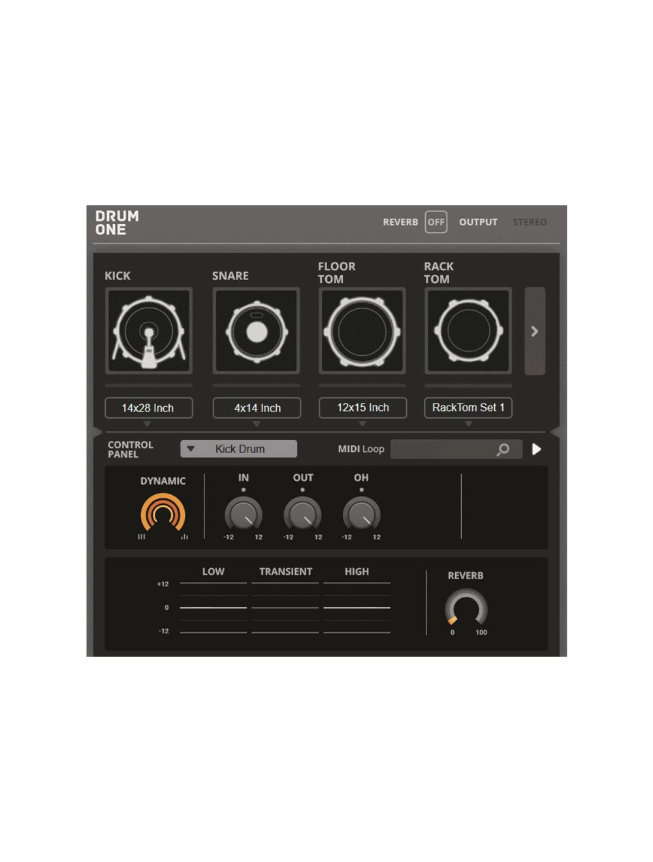
Task: Enable Loop mode for MIDI playback
Action: pyautogui.click(x=372, y=449)
